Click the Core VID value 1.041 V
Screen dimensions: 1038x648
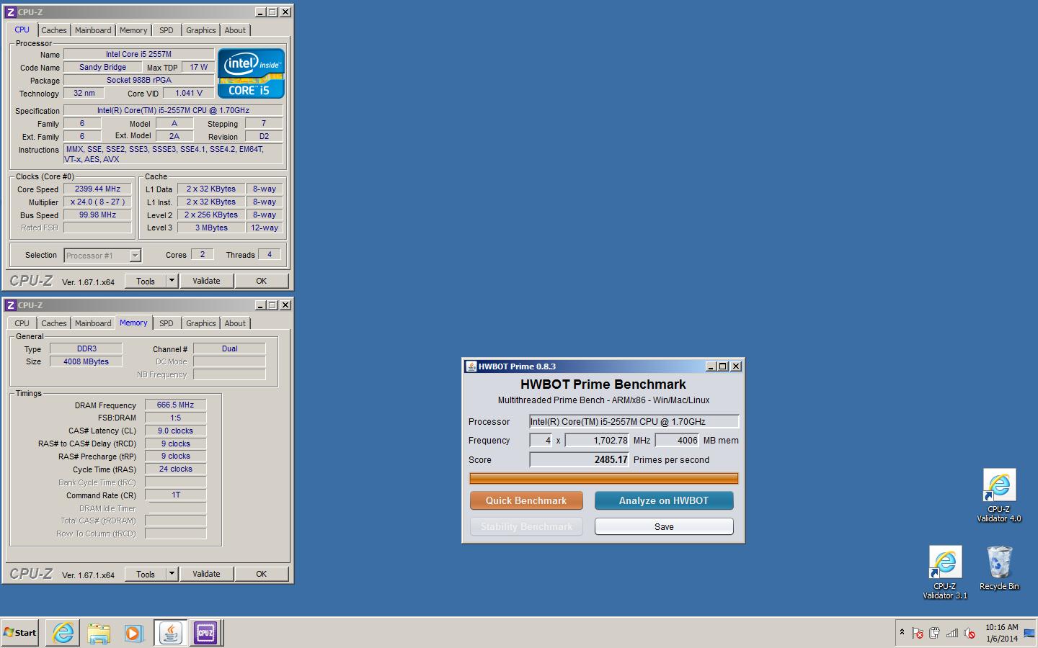point(189,93)
